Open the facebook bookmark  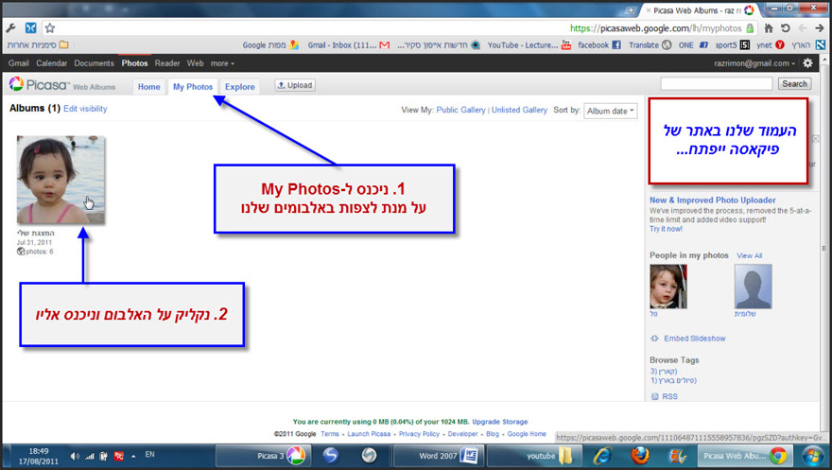(599, 45)
